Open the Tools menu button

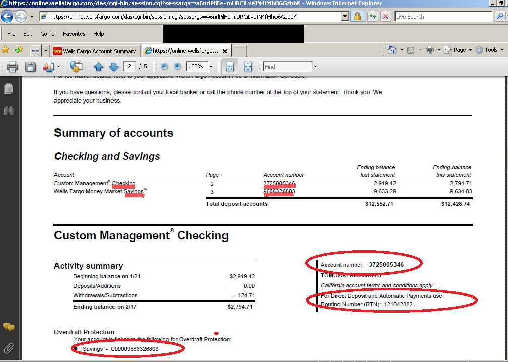[489, 50]
